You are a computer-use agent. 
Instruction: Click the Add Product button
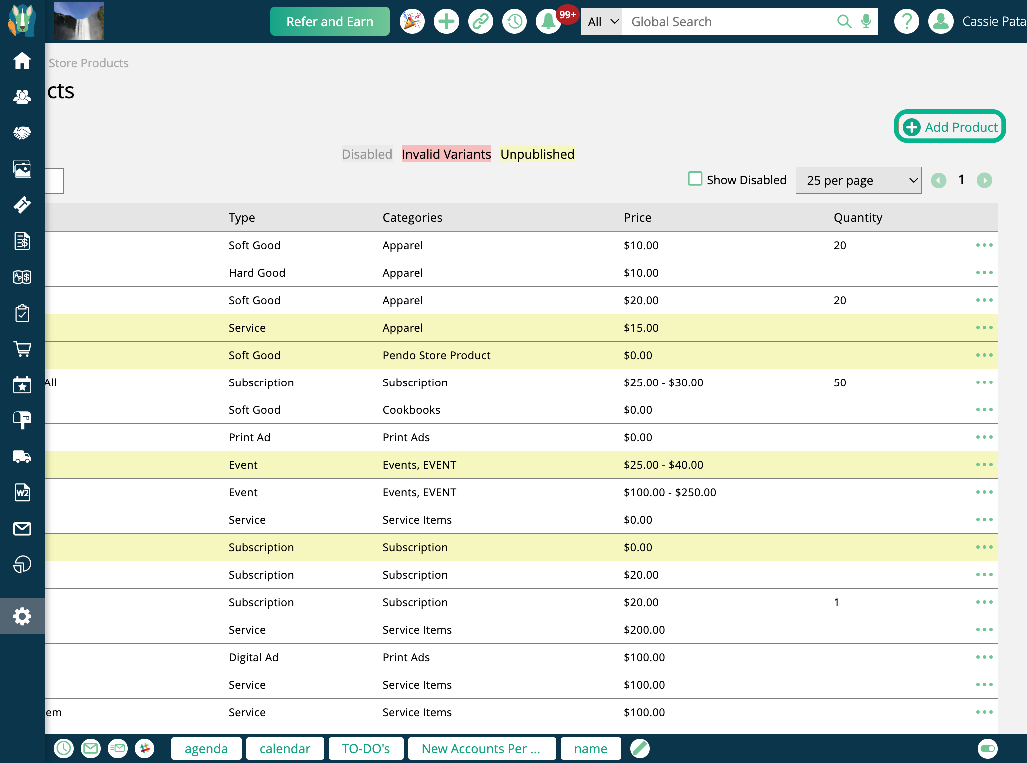pos(949,127)
